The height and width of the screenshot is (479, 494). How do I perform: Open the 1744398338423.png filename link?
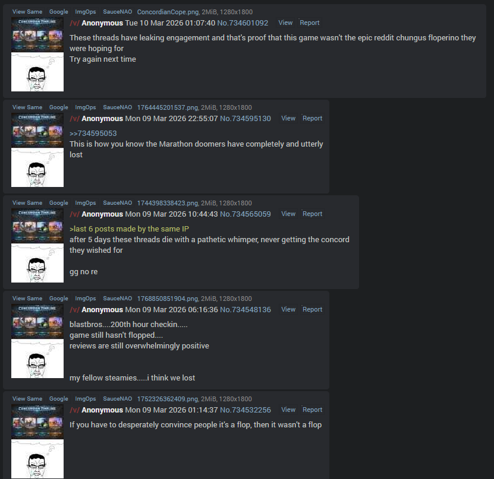tap(168, 203)
